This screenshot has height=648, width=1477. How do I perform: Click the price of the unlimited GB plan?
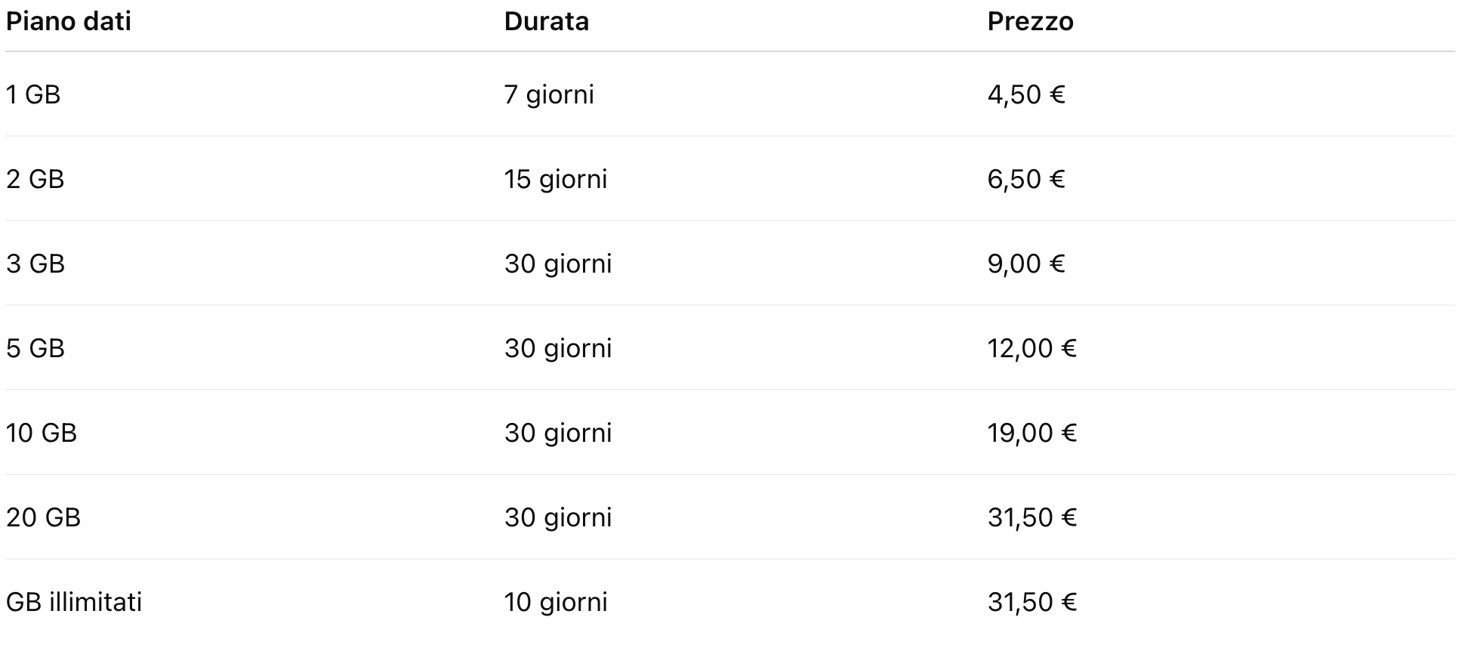[x=1031, y=602]
